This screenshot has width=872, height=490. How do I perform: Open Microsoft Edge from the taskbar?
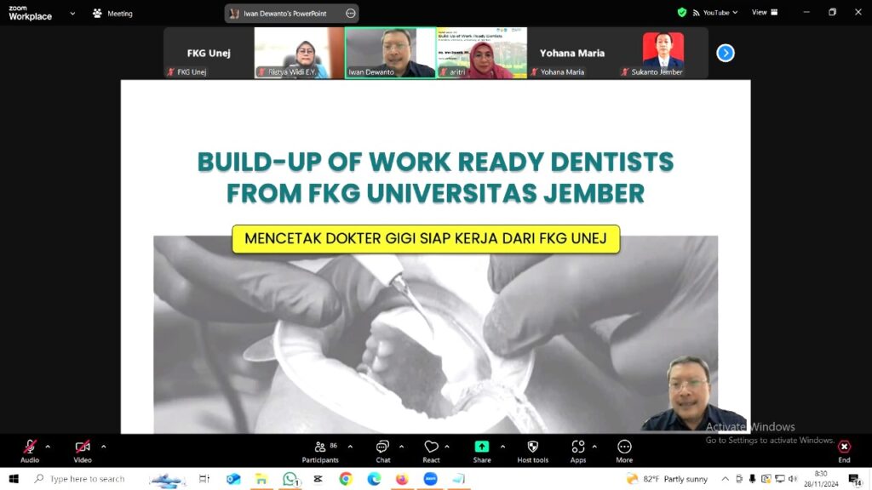[375, 479]
